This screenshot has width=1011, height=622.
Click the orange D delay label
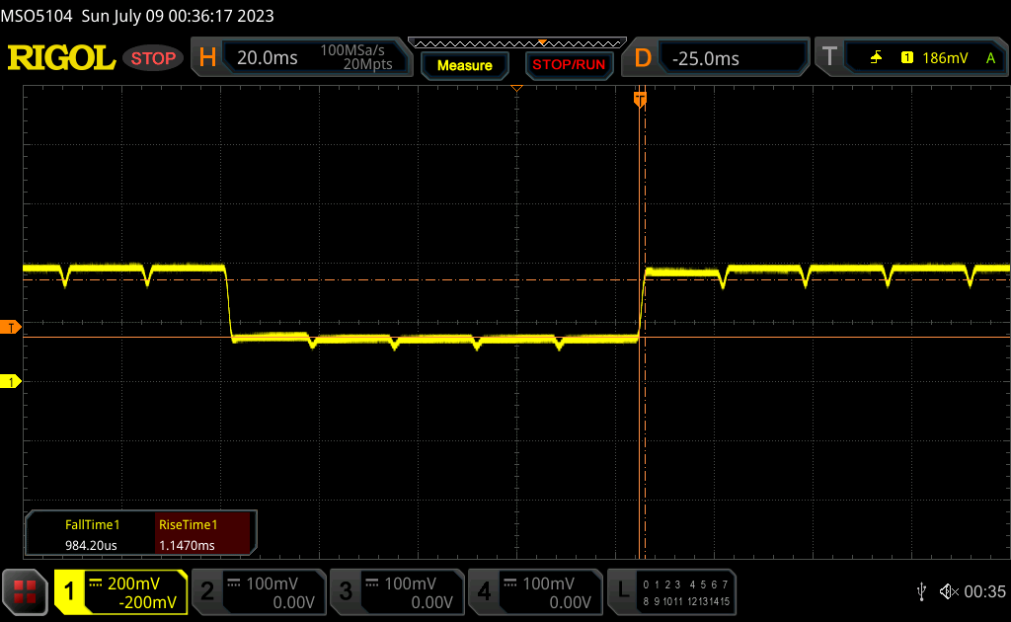643,58
